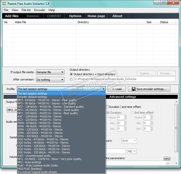The width and height of the screenshot is (181, 174).
Task: Click the Status column header
Action: click(164, 22)
